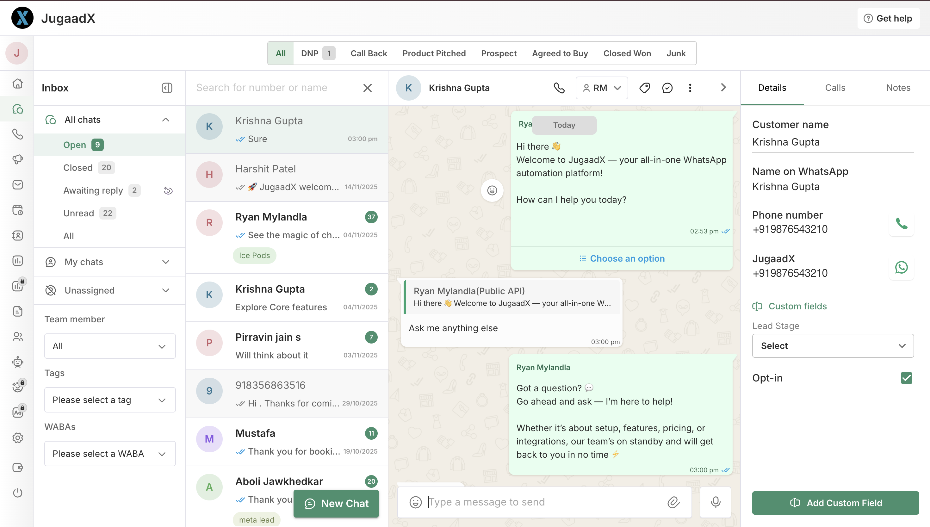This screenshot has width=930, height=527.
Task: Open the Please select a tag dropdown
Action: point(110,400)
